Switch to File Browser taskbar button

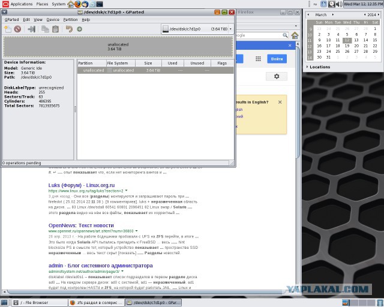coord(40,303)
